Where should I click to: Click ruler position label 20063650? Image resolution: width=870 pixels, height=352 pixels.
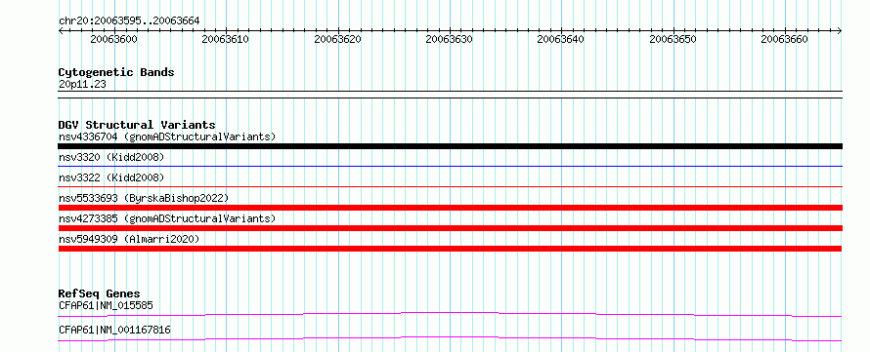pyautogui.click(x=673, y=40)
